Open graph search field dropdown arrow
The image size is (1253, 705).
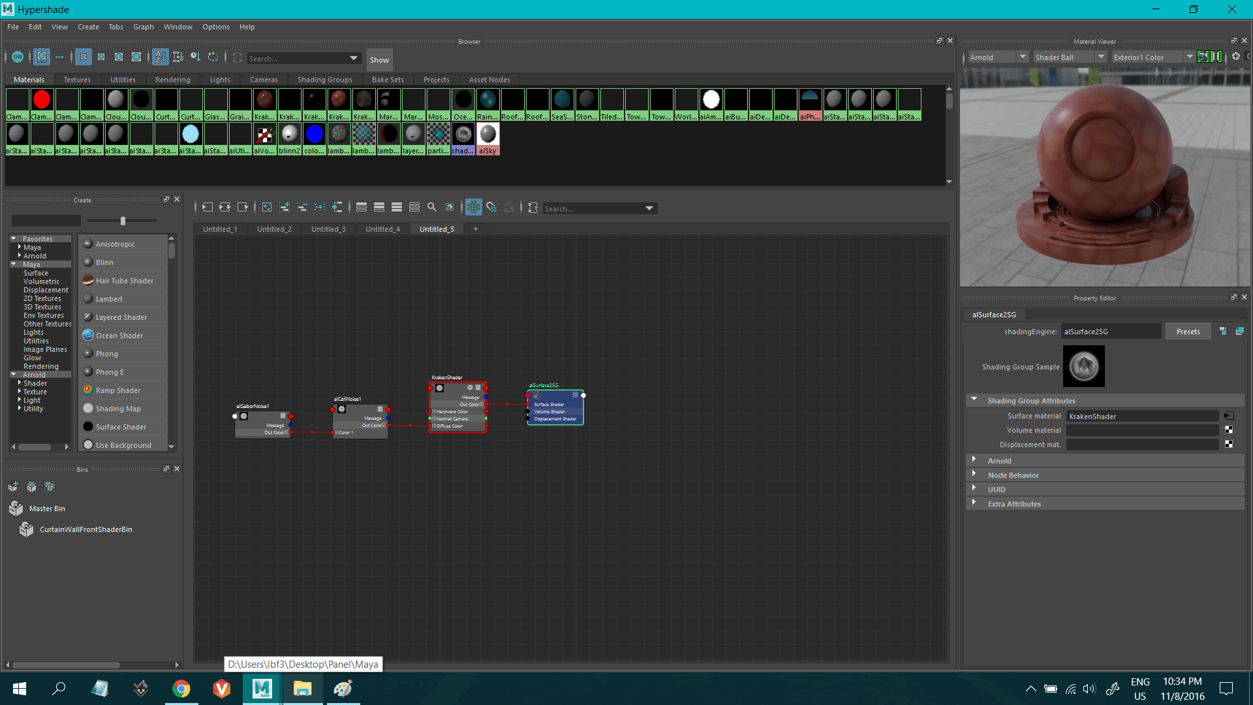point(649,208)
